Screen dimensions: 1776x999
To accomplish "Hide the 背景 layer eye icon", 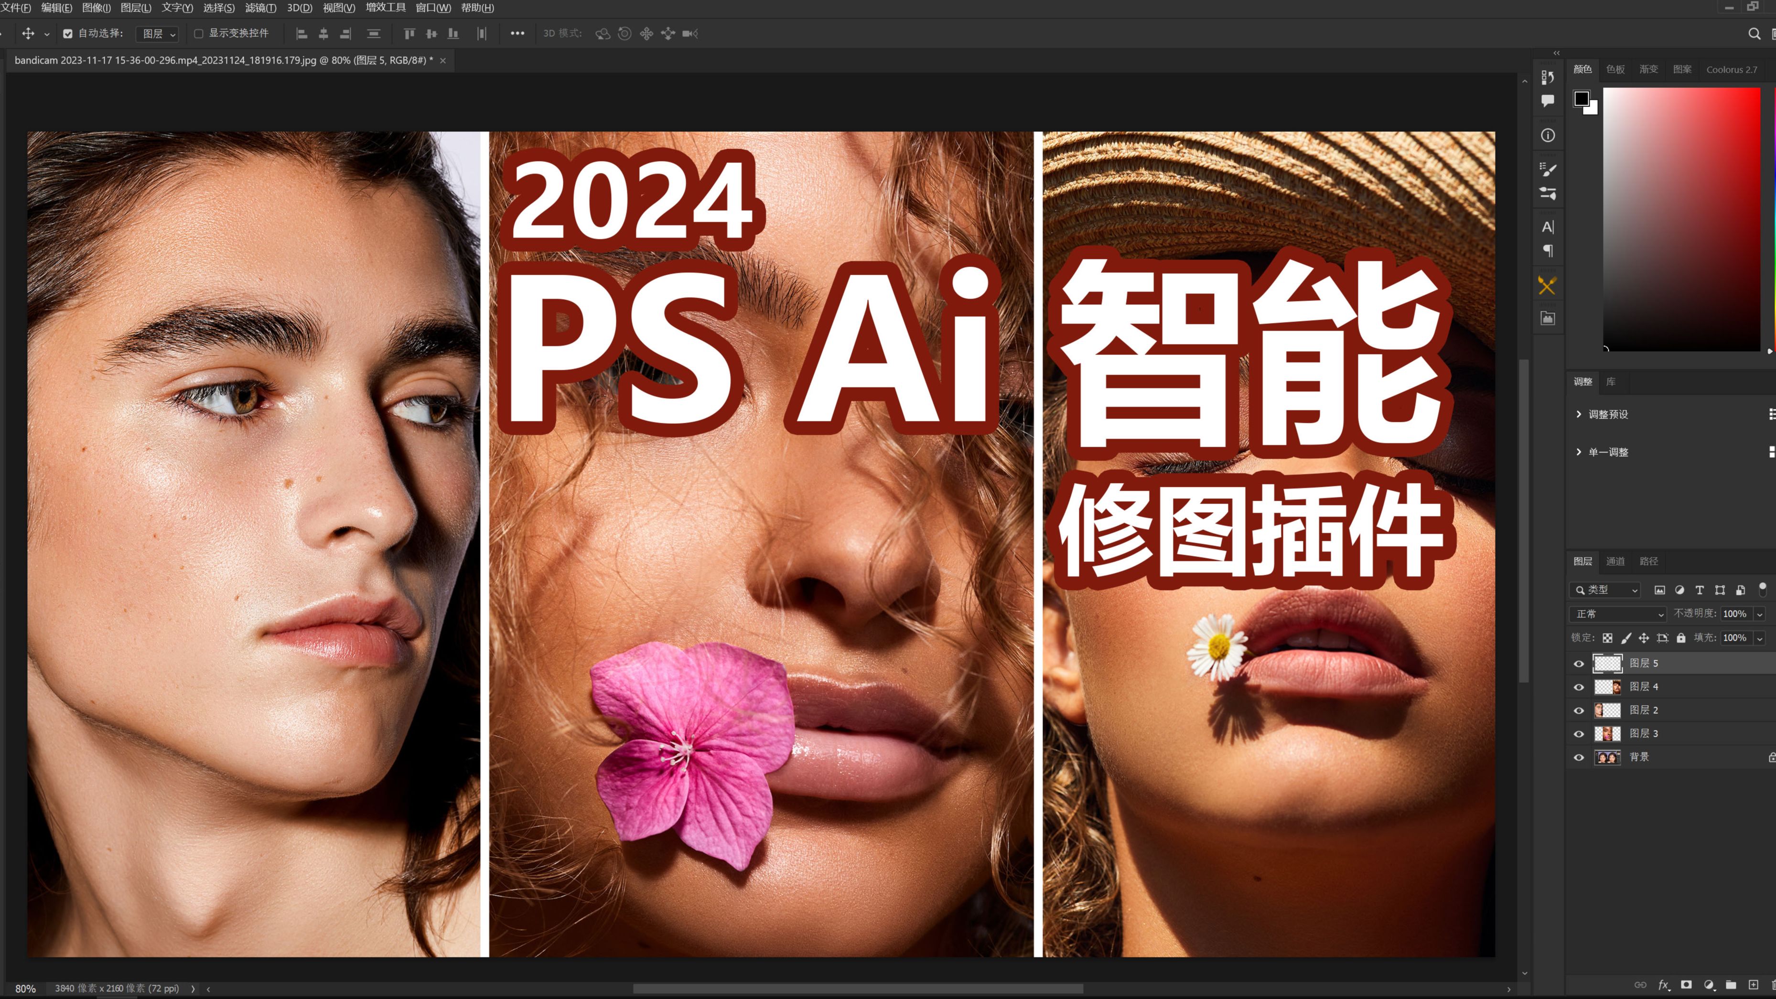I will [1579, 758].
